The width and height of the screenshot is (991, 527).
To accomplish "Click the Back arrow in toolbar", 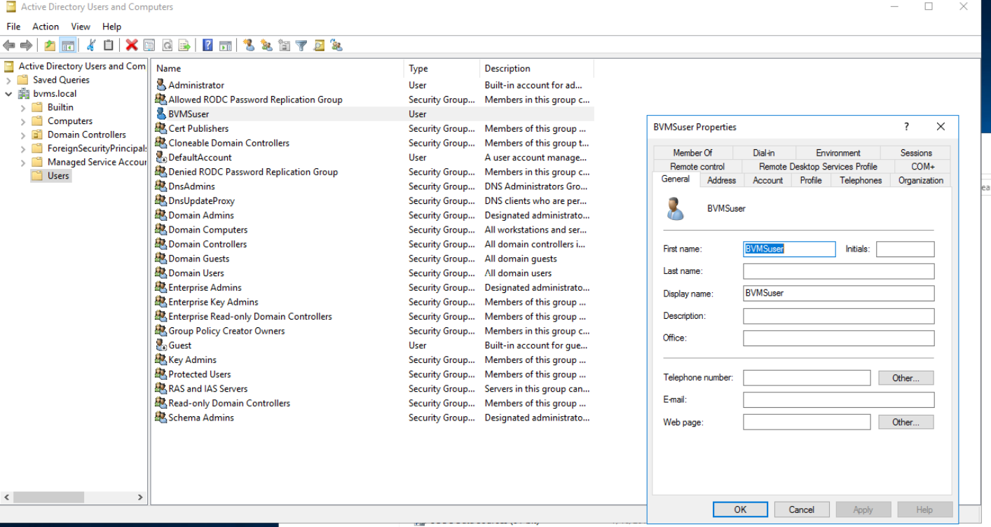I will tap(9, 46).
